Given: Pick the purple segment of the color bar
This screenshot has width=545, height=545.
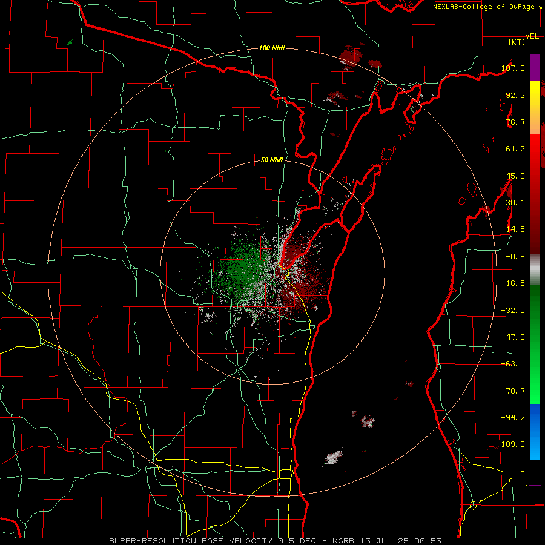Looking at the screenshot, I should pos(535,67).
